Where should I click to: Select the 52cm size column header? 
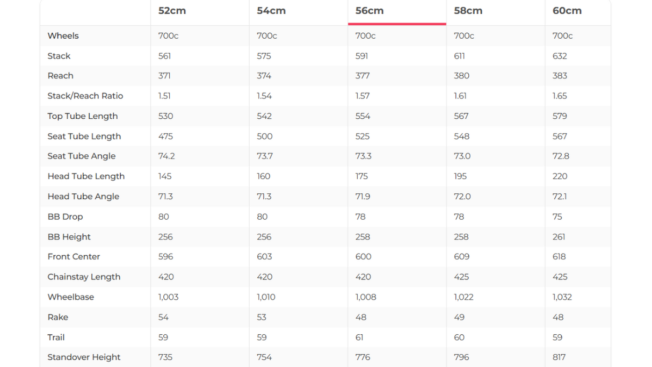tap(172, 11)
